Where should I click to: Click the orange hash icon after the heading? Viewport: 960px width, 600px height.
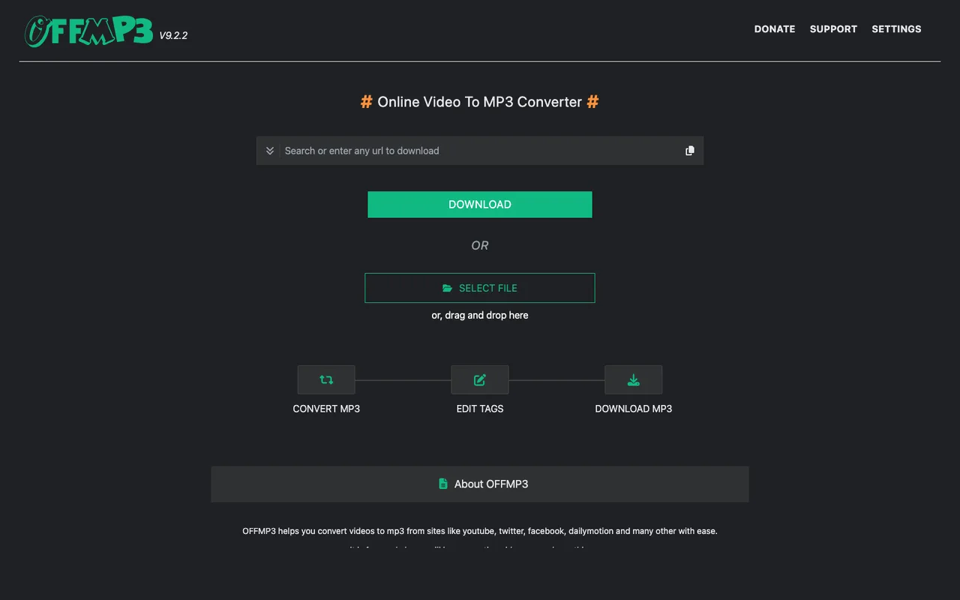[593, 101]
